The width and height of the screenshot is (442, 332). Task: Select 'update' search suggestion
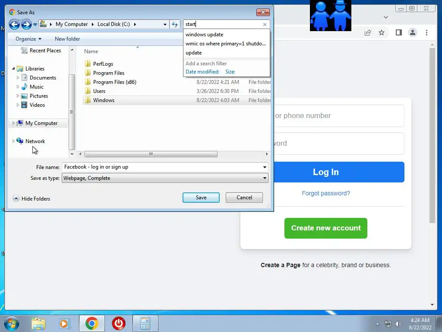click(x=194, y=52)
